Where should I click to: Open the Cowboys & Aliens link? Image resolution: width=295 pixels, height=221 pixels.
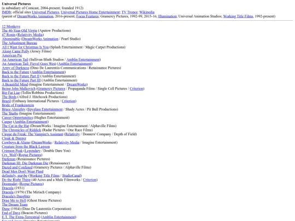(x=16, y=142)
